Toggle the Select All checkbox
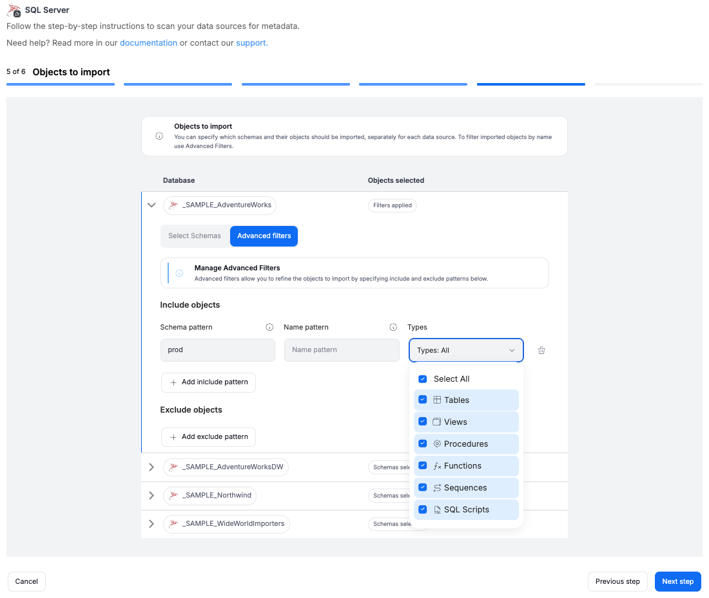Screen dimensions: 709x598 [x=423, y=379]
